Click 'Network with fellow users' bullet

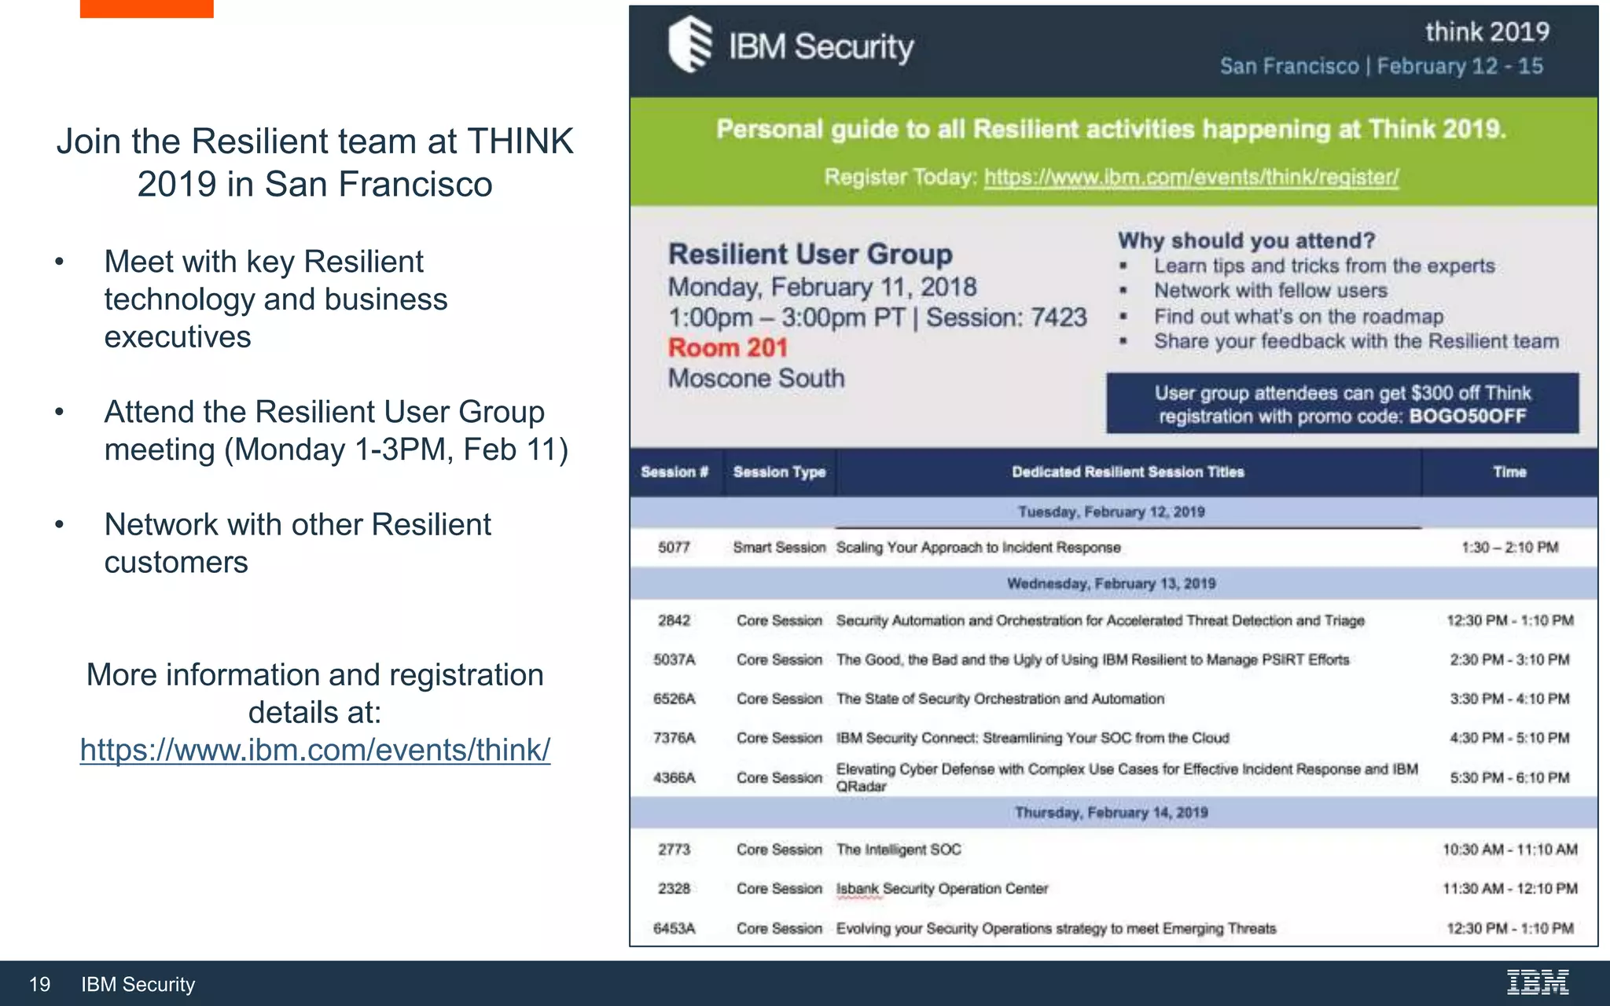point(1270,291)
